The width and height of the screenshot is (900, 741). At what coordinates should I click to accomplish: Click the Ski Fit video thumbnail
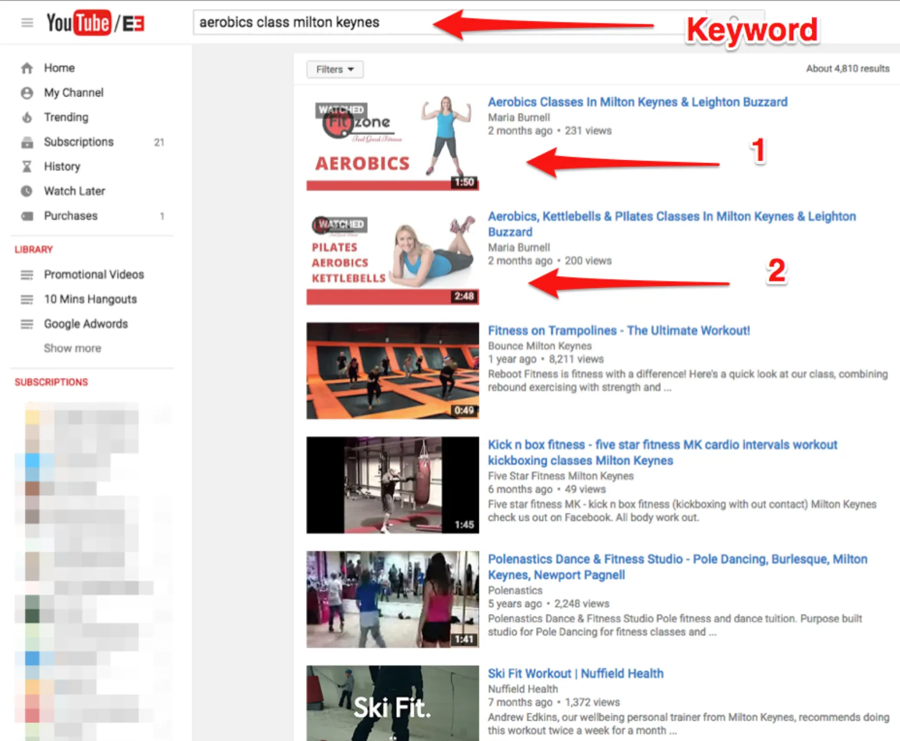tap(393, 703)
